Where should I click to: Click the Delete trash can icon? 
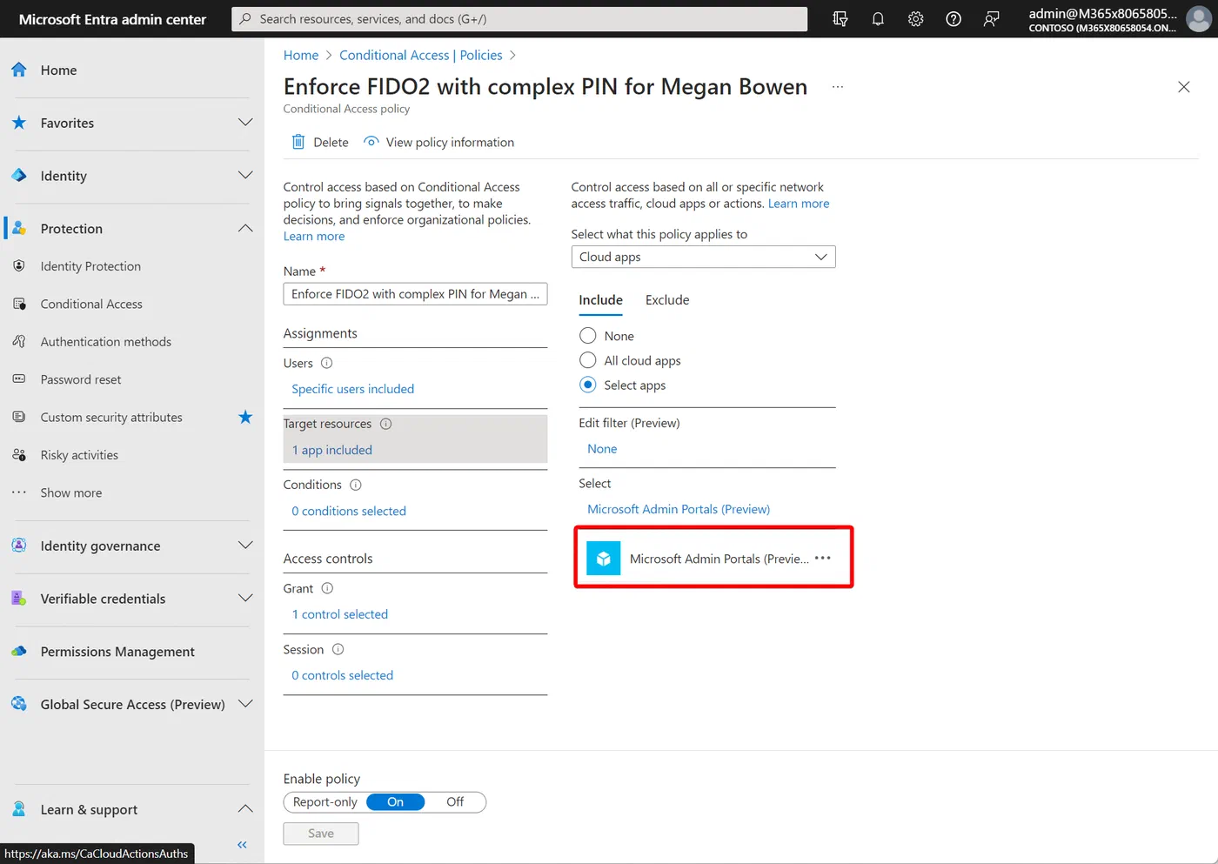click(x=298, y=142)
